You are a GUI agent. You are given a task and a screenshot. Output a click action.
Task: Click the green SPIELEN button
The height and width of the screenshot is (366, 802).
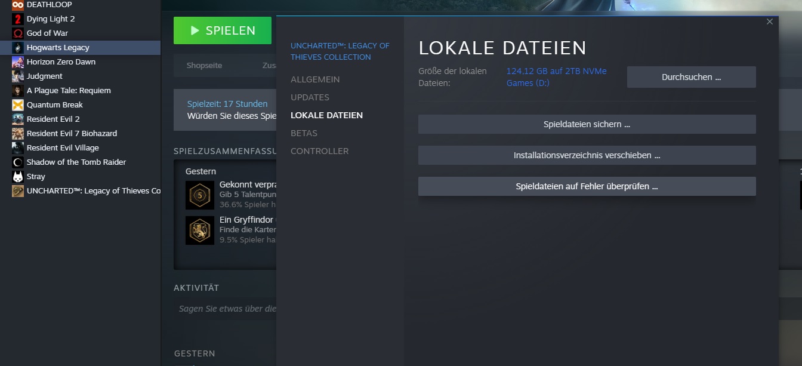223,30
